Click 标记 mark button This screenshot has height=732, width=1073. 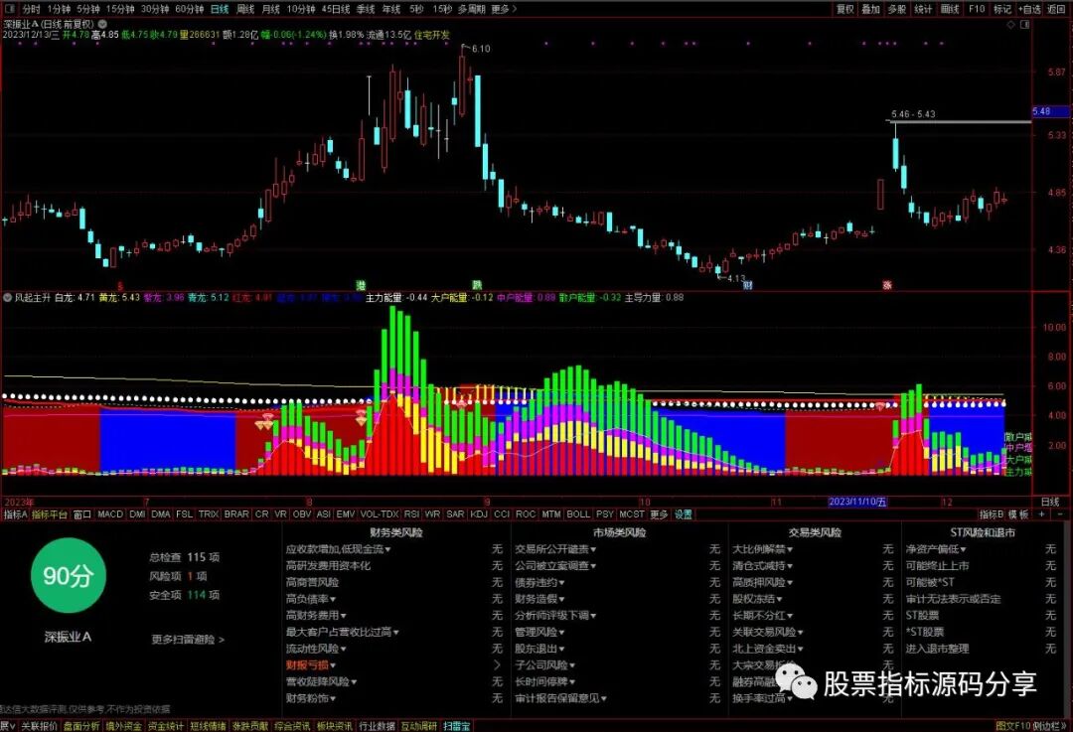[1002, 9]
